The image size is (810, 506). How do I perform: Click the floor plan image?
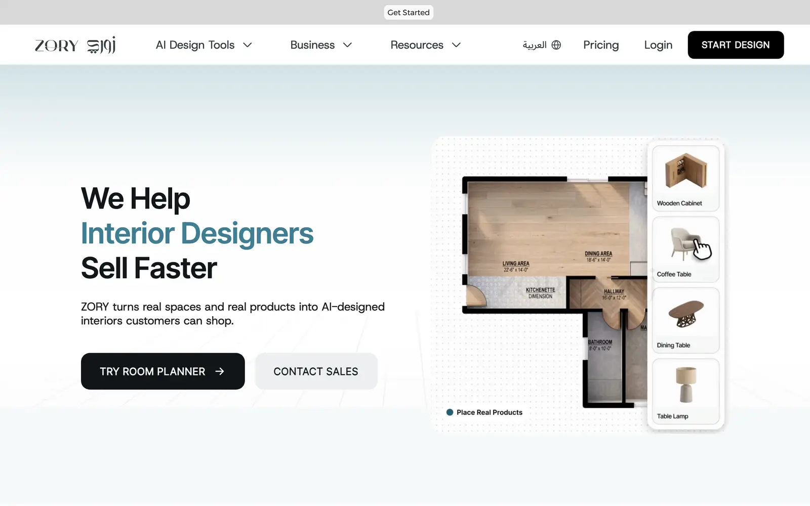(x=554, y=292)
